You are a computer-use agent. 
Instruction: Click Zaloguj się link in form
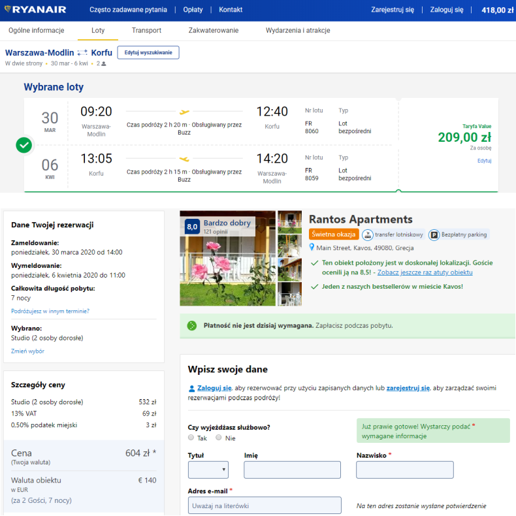(x=214, y=388)
